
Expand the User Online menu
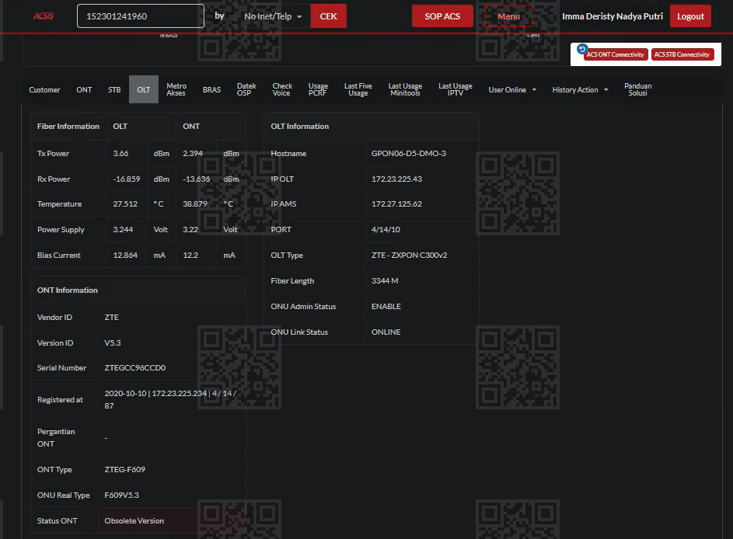pos(511,90)
